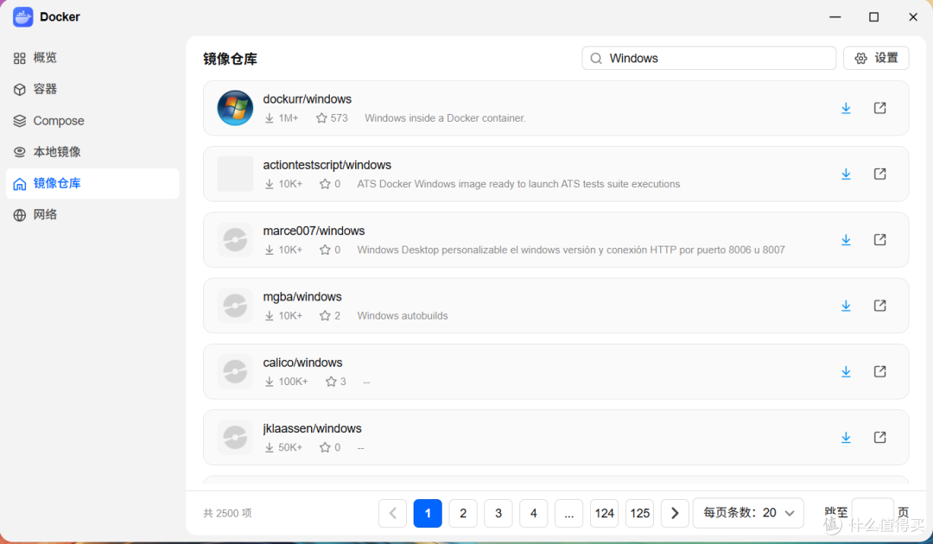The image size is (933, 544).
Task: Click the jklaassen/windows placeholder icon
Action: click(x=235, y=438)
